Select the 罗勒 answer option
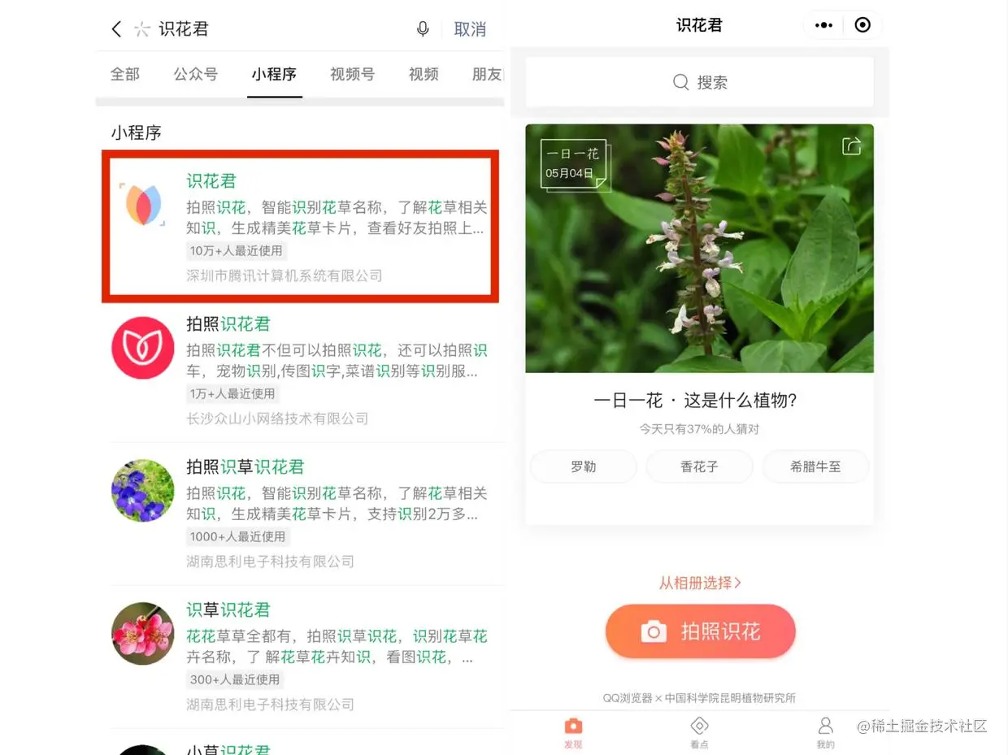1008x755 pixels. pyautogui.click(x=584, y=466)
